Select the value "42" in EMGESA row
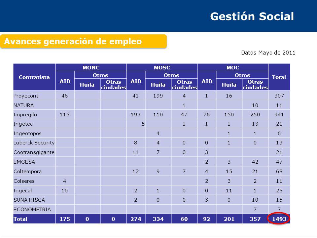This screenshot has height=238, width=317. (255, 162)
